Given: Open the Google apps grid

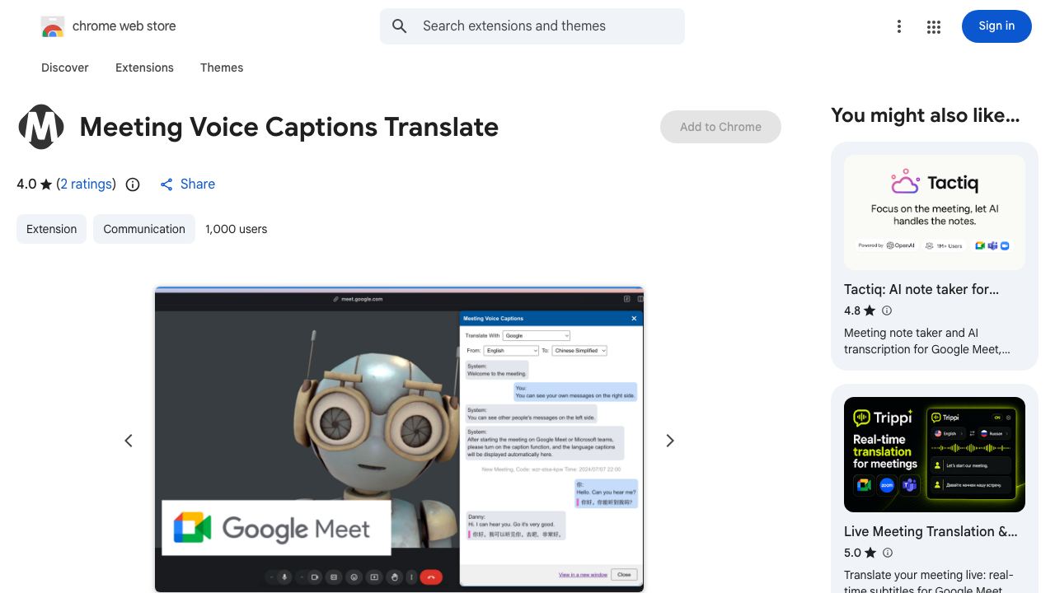Looking at the screenshot, I should [x=934, y=26].
